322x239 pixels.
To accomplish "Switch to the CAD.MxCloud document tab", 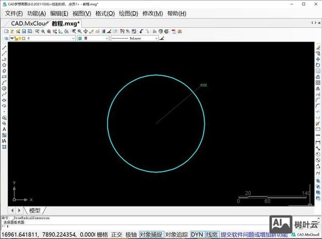I will pyautogui.click(x=29, y=23).
